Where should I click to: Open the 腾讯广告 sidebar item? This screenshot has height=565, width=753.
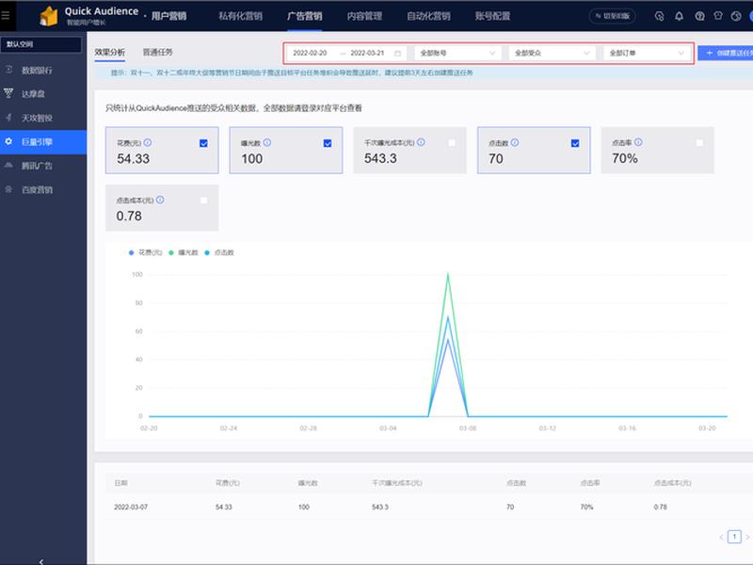pyautogui.click(x=37, y=166)
